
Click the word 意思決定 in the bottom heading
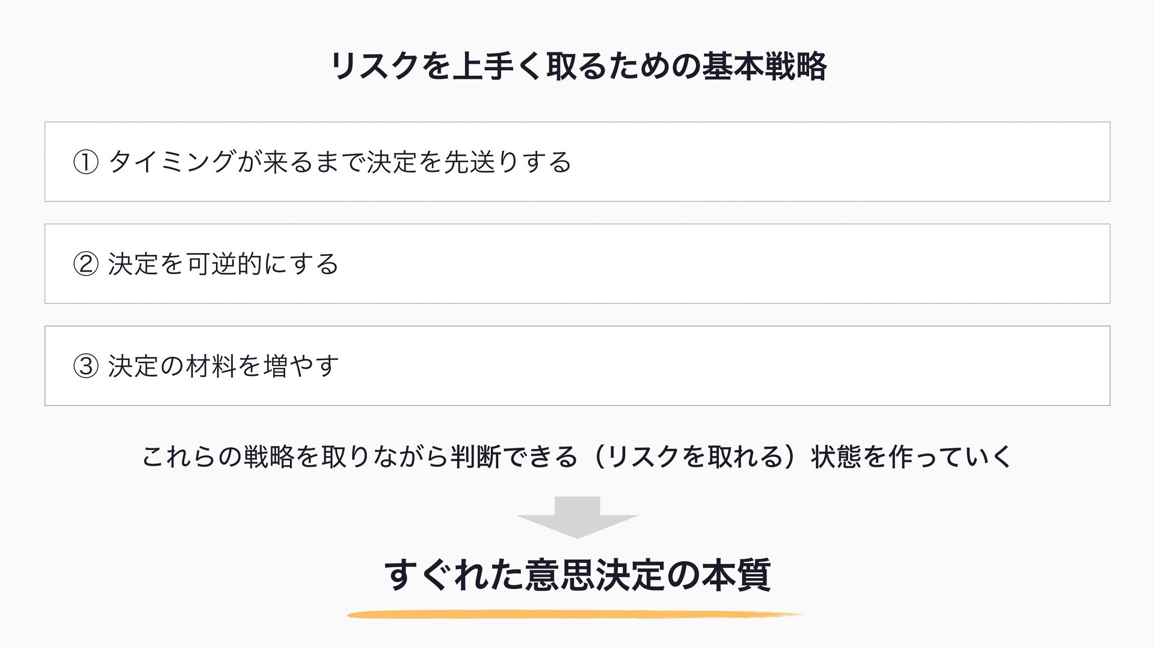pyautogui.click(x=596, y=575)
